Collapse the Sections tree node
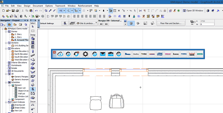Screen dimensions: 223x113 tap(6, 43)
